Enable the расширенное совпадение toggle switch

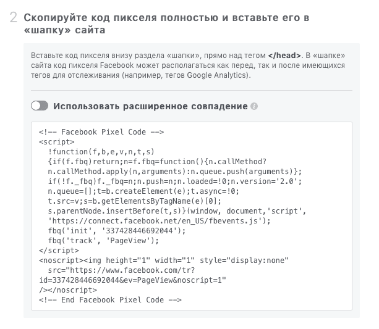[40, 106]
